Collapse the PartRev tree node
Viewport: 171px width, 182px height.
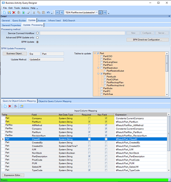pyautogui.click(x=98, y=74)
